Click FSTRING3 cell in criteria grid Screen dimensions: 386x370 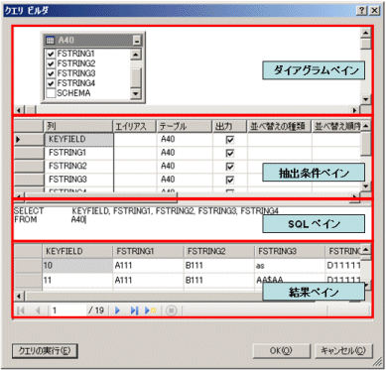pos(78,180)
